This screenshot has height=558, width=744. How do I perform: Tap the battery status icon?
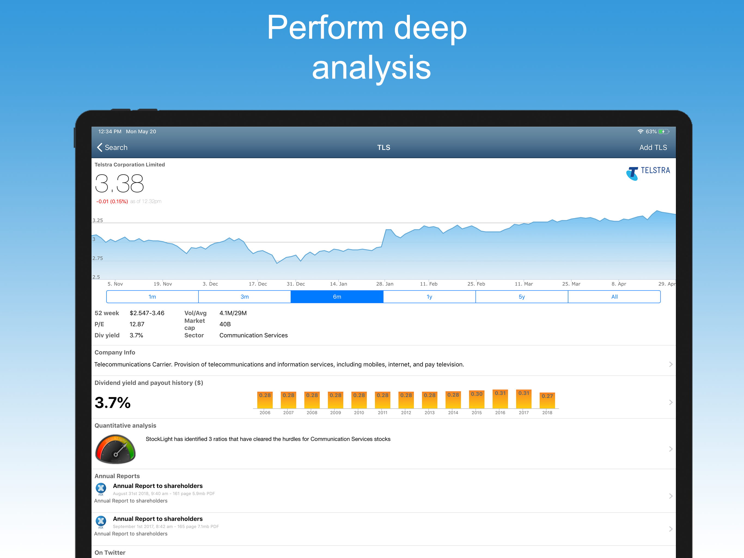pyautogui.click(x=664, y=132)
